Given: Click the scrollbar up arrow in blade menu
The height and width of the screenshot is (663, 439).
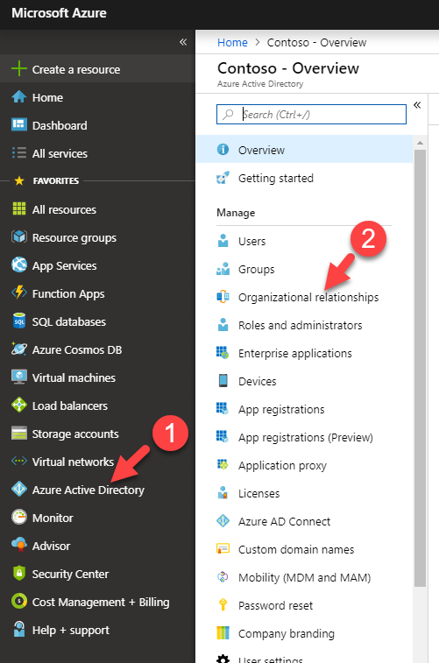Looking at the screenshot, I should pos(420,143).
